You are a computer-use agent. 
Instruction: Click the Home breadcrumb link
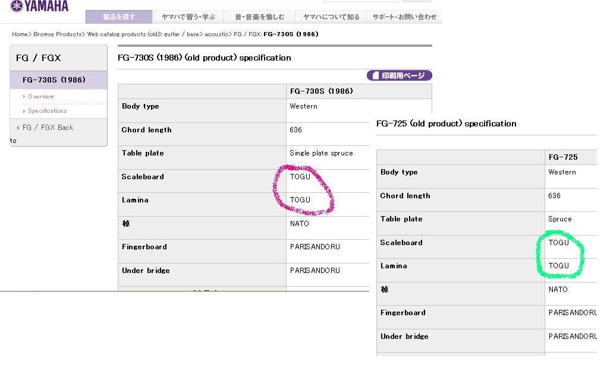(20, 34)
